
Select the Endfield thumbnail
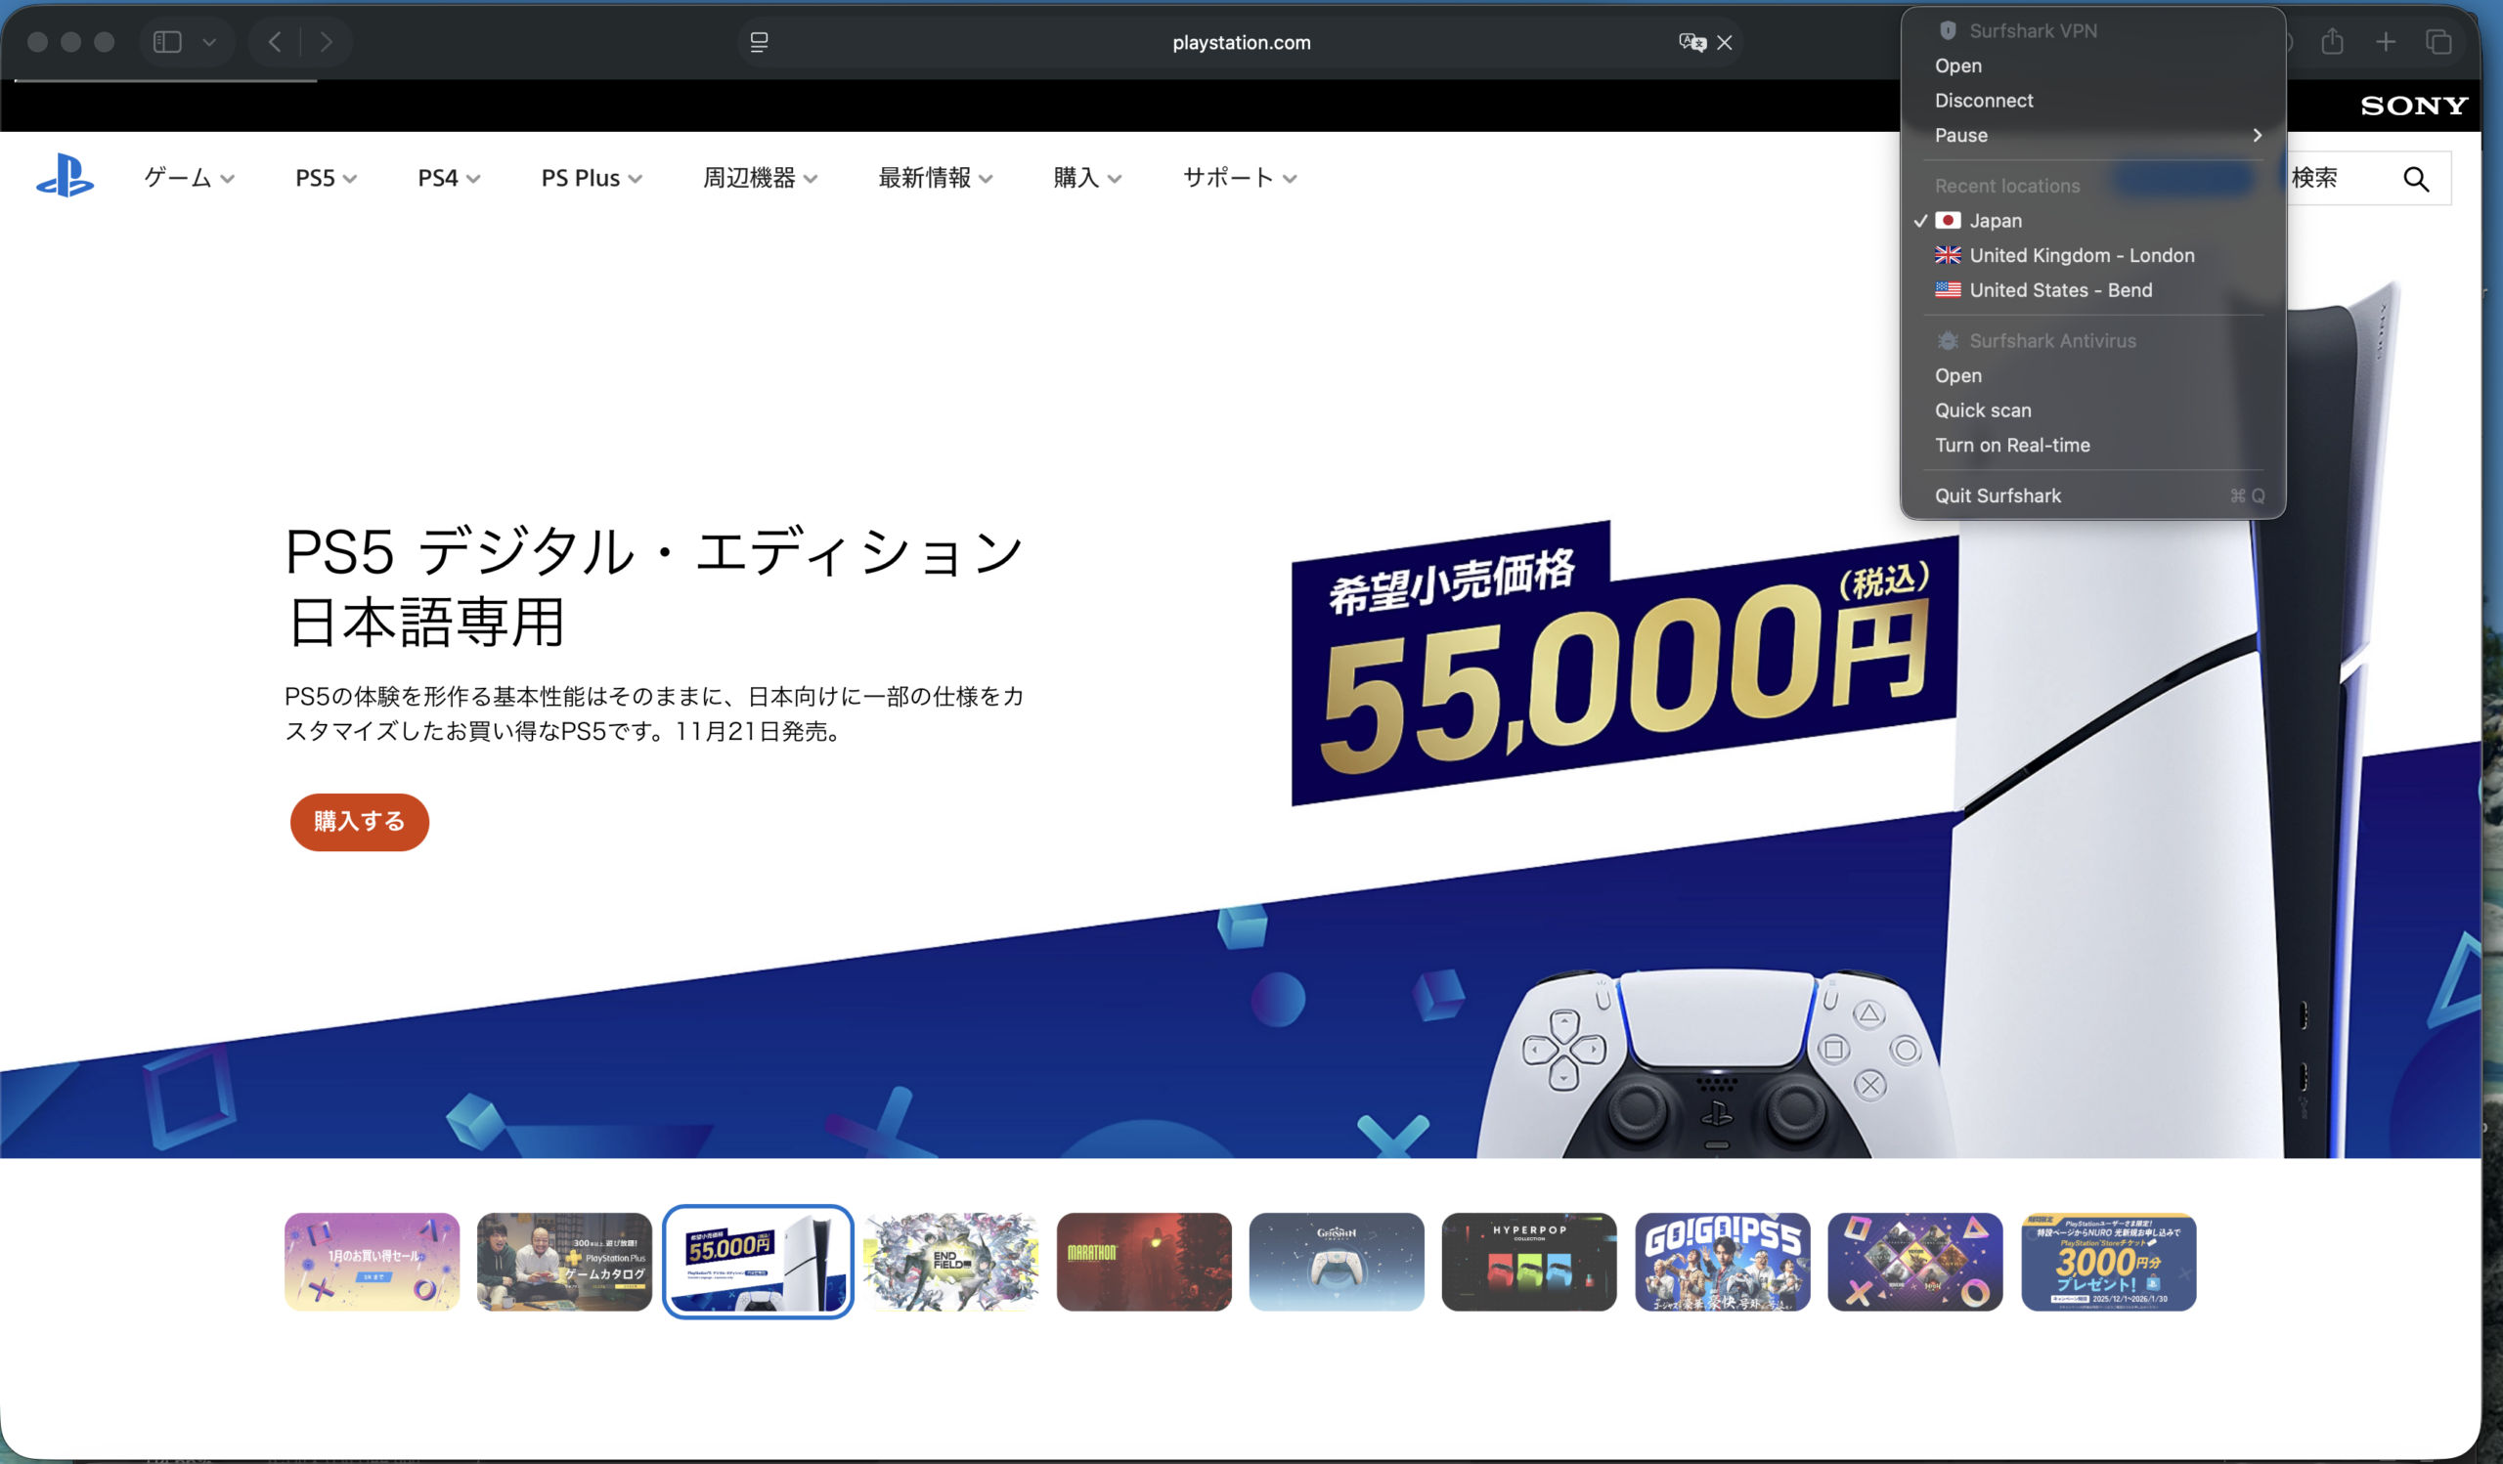[x=950, y=1262]
